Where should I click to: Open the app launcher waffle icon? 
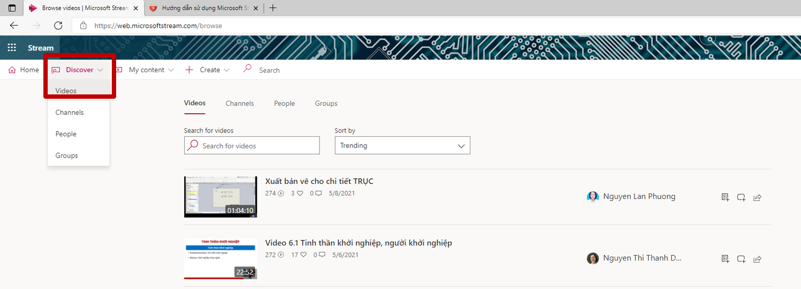click(12, 47)
